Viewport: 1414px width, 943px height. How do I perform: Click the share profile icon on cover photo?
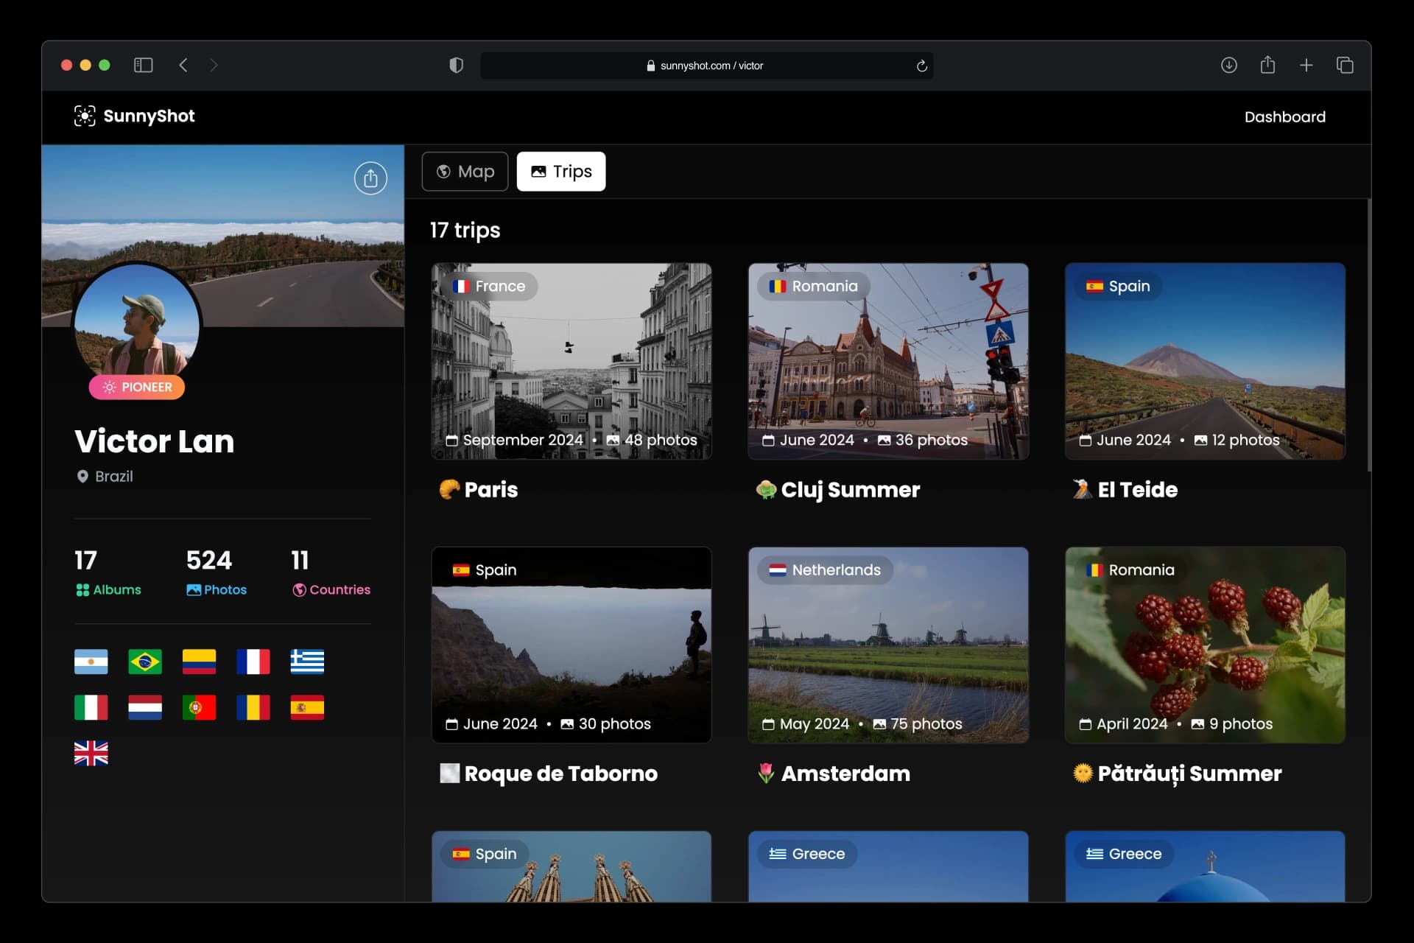370,178
